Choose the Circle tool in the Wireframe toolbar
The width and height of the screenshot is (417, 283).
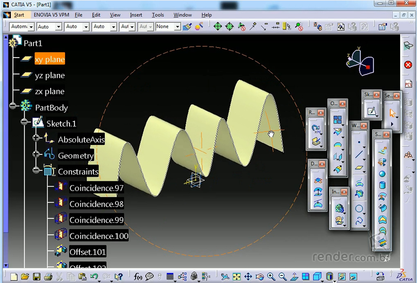coord(359,209)
